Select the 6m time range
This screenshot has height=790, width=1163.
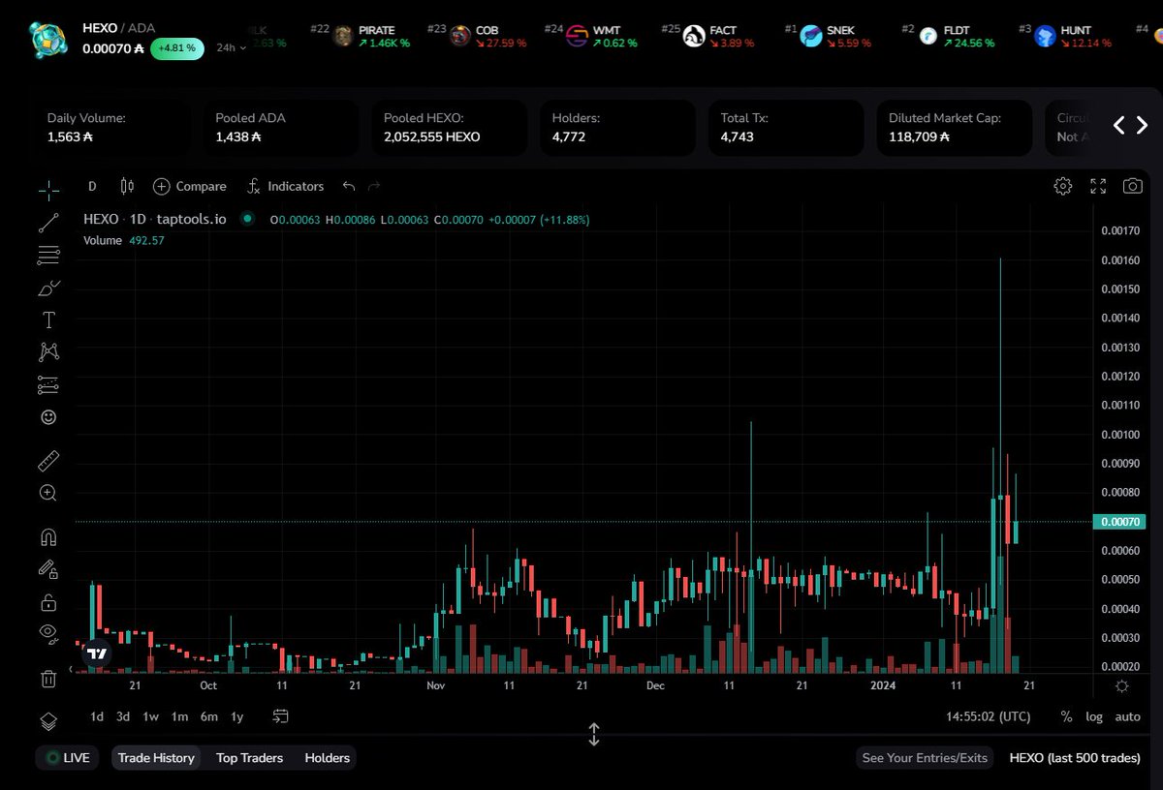click(x=208, y=716)
